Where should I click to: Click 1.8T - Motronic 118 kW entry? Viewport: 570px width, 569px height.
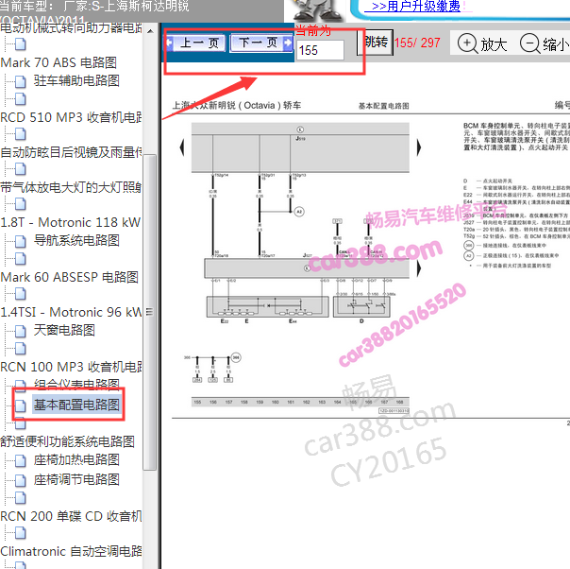point(70,222)
